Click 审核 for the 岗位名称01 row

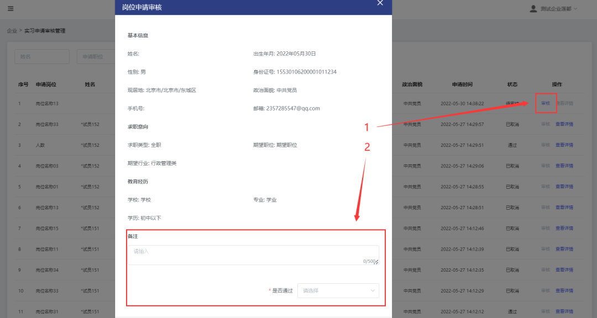[x=545, y=186]
